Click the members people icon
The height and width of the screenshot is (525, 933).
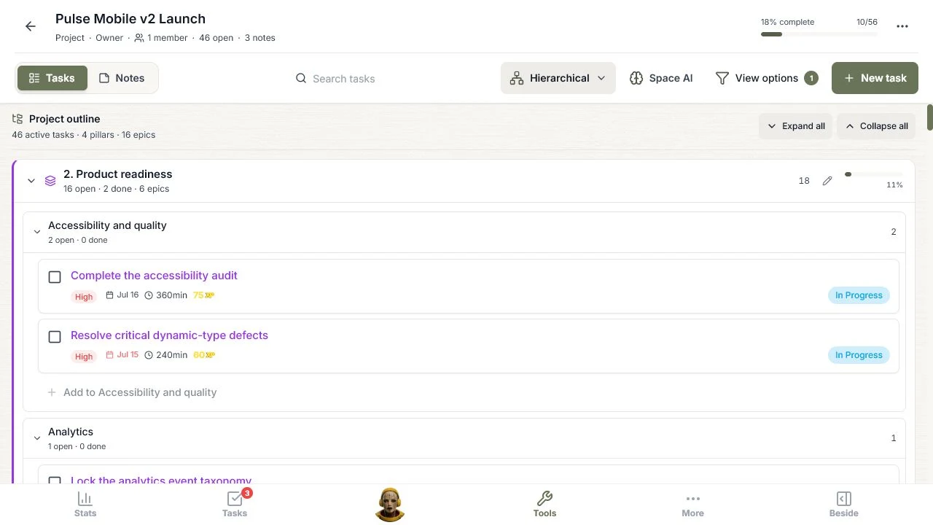point(139,38)
